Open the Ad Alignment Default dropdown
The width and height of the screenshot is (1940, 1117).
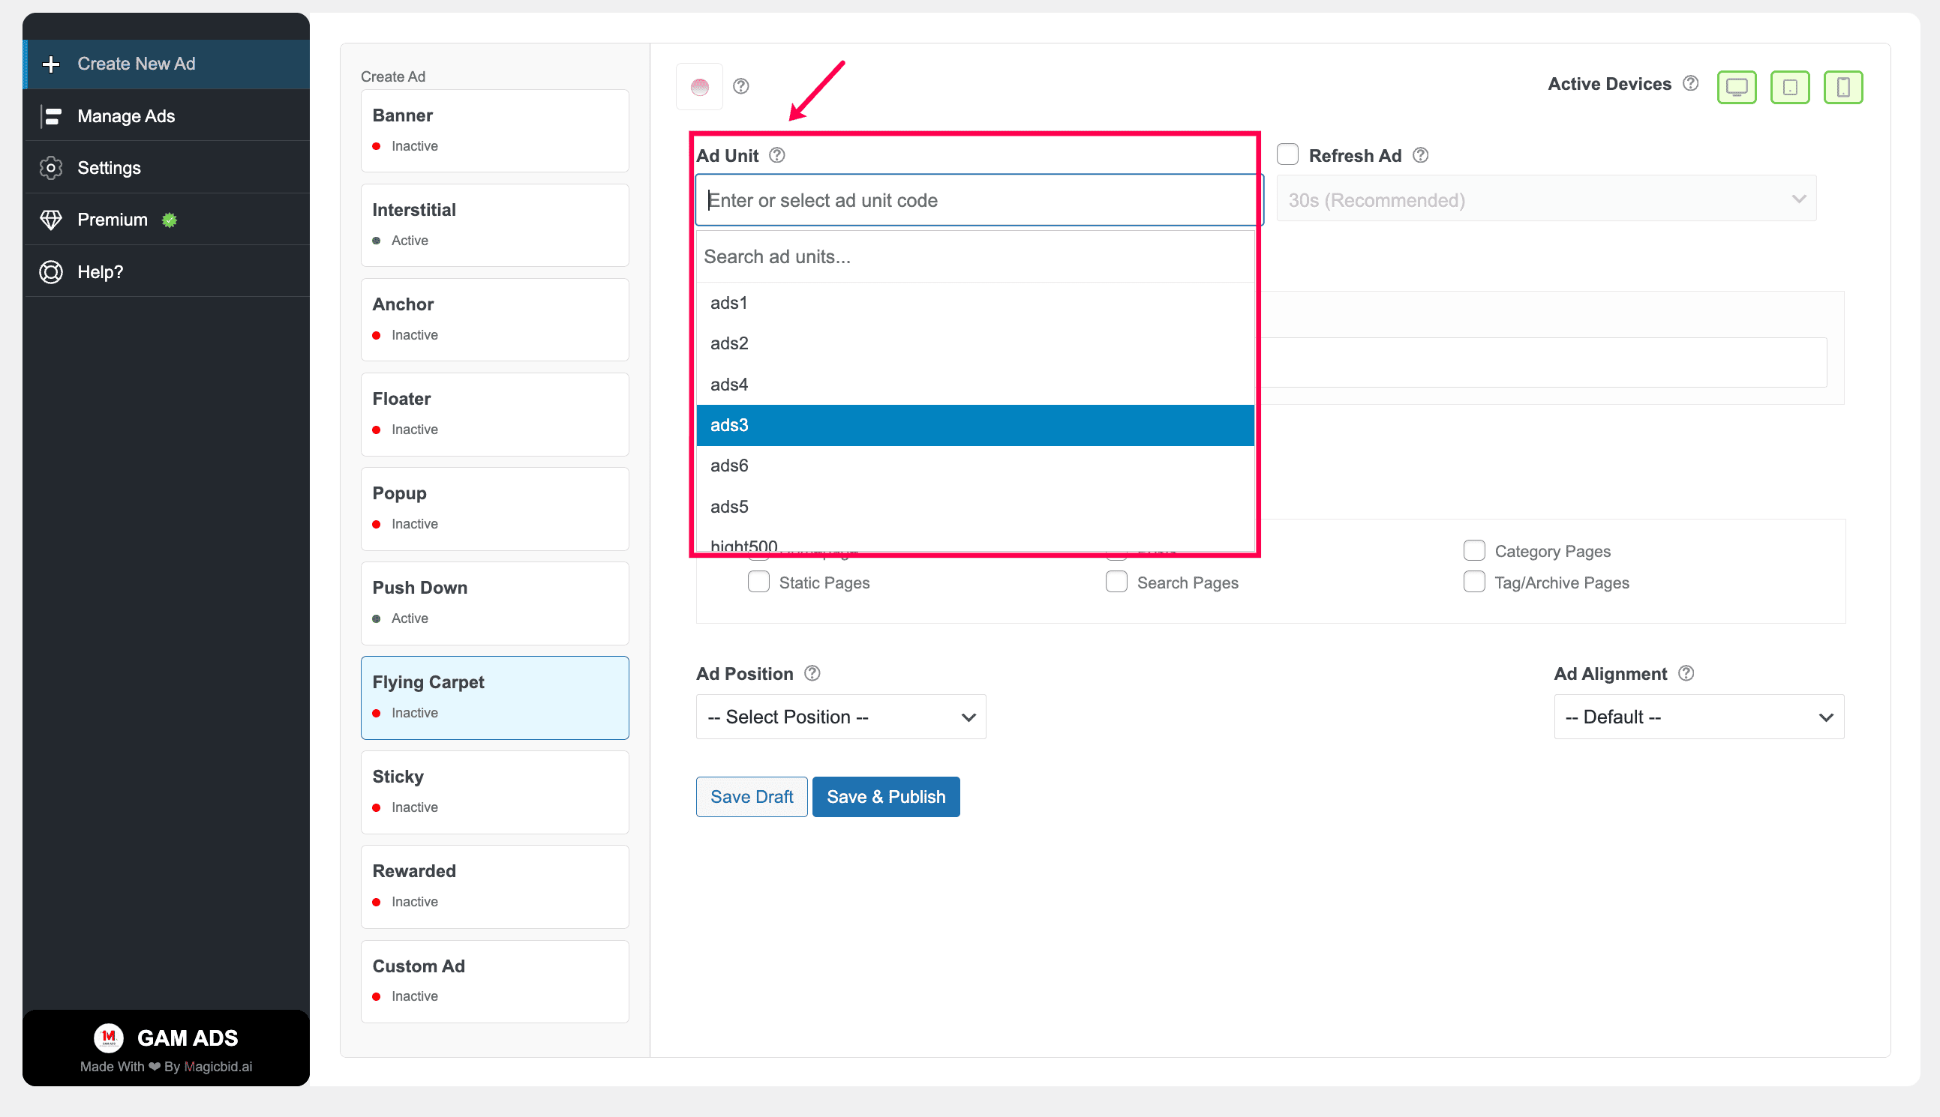pyautogui.click(x=1699, y=717)
